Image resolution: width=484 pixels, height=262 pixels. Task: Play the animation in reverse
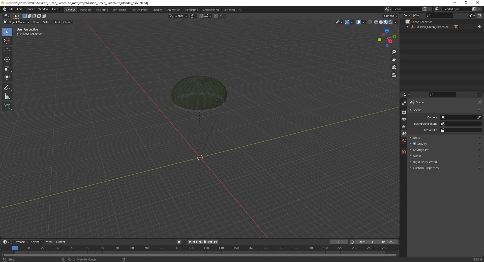pyautogui.click(x=200, y=242)
